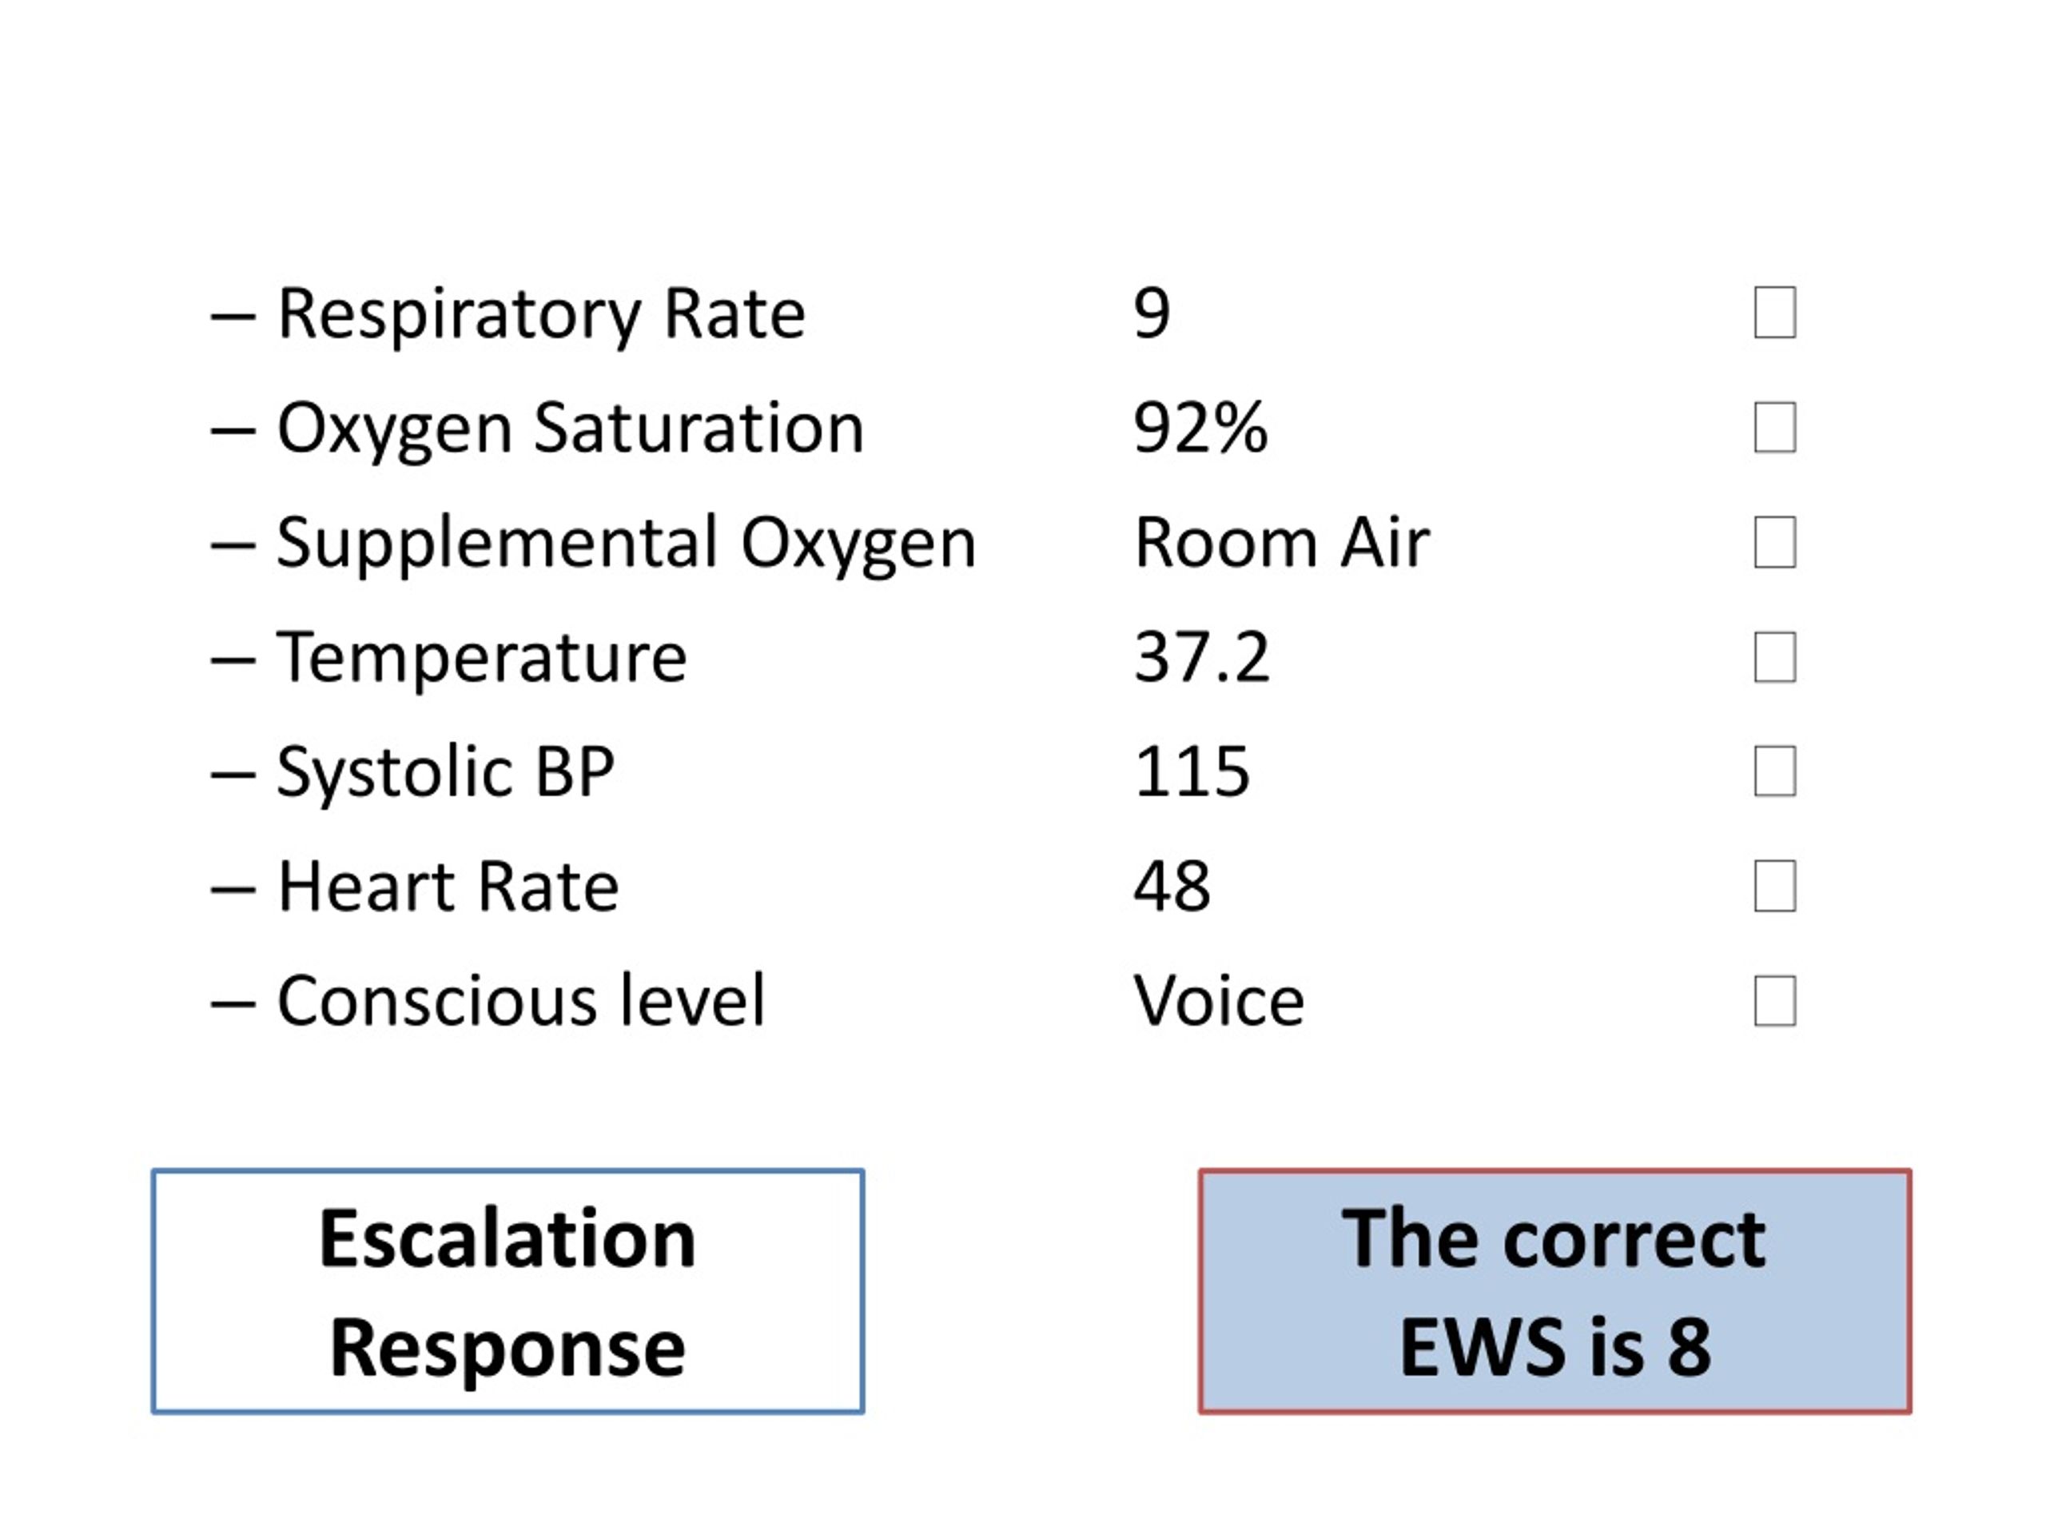Check the Temperature score box
The width and height of the screenshot is (2046, 1535).
pos(1775,657)
